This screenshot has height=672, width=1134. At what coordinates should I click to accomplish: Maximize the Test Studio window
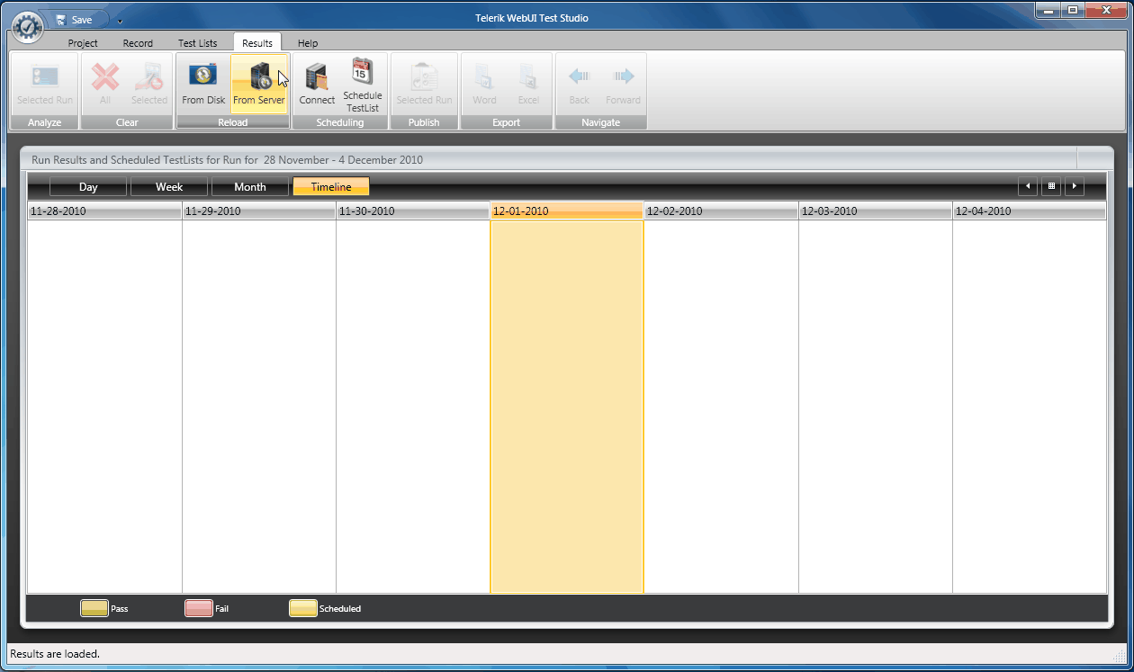click(1072, 10)
